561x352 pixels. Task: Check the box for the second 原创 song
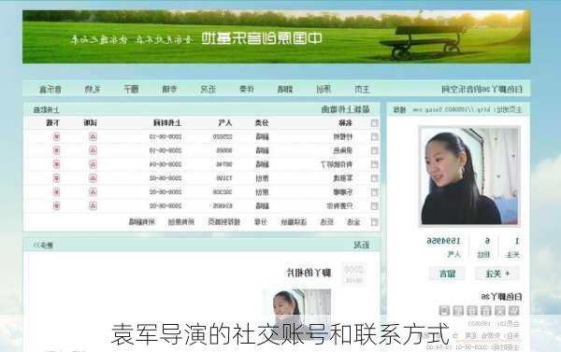pos(374,192)
